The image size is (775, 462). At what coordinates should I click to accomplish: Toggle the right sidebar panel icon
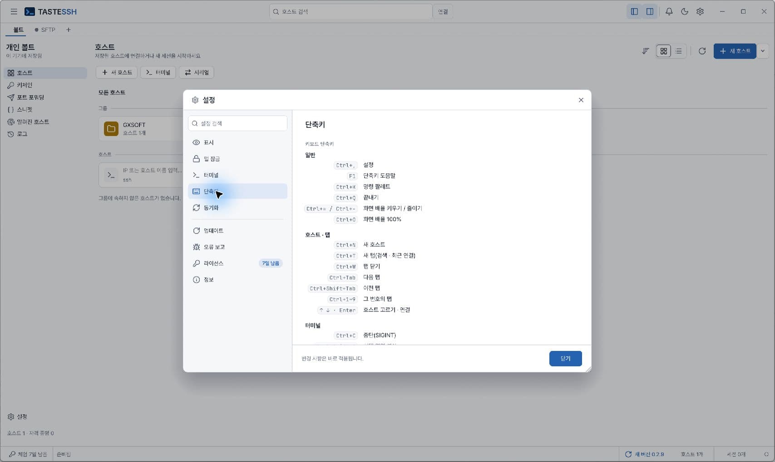pyautogui.click(x=650, y=12)
